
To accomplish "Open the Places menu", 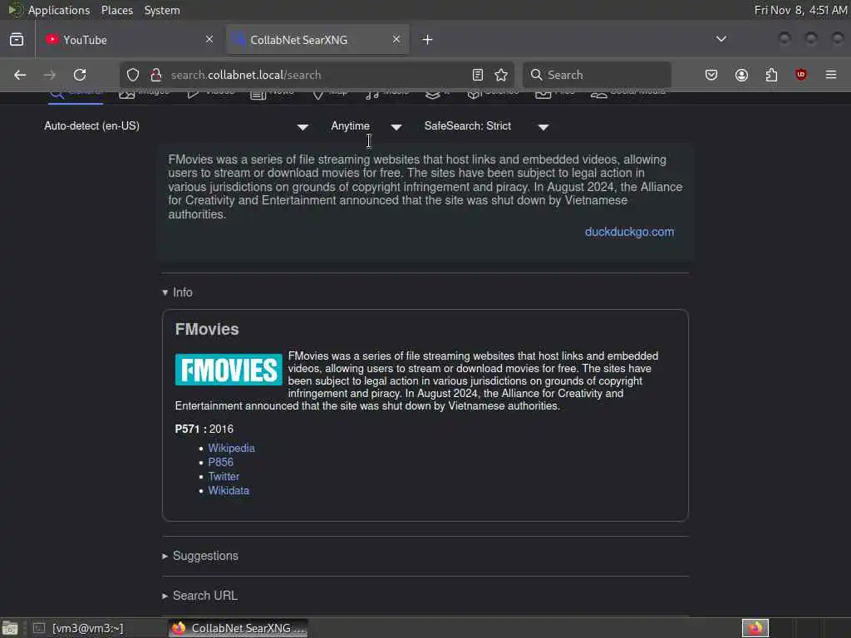I will coord(117,10).
